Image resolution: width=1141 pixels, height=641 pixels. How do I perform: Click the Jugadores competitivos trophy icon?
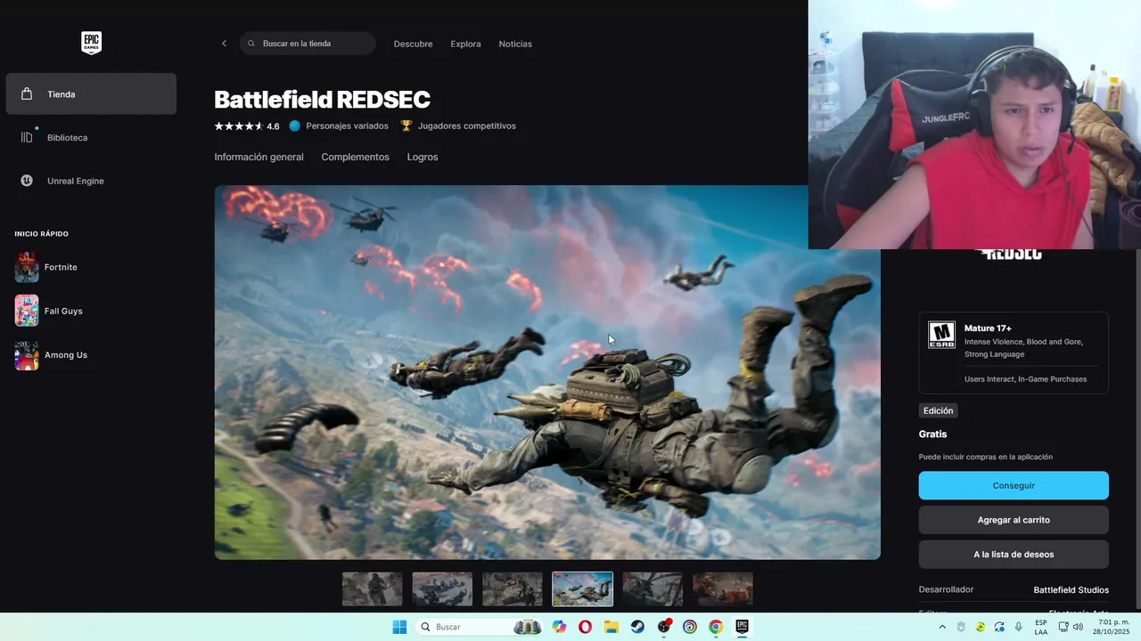[406, 126]
